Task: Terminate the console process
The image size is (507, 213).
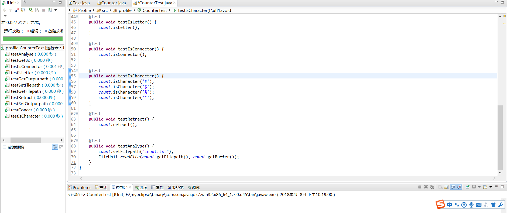Action: click(x=420, y=187)
